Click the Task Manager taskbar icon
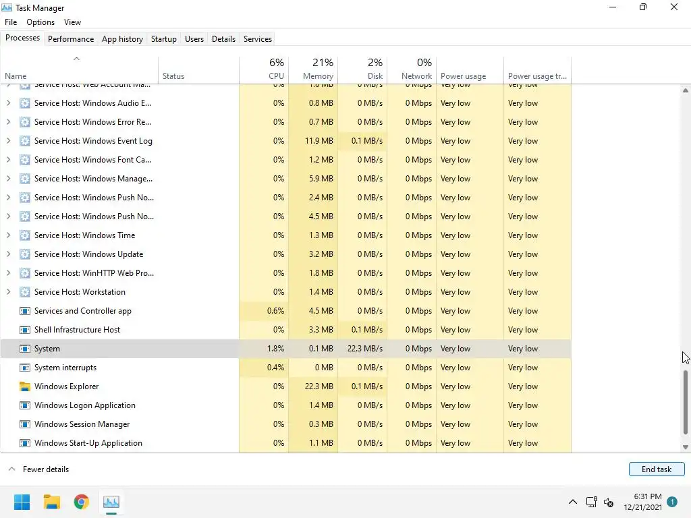This screenshot has width=691, height=518. (111, 502)
